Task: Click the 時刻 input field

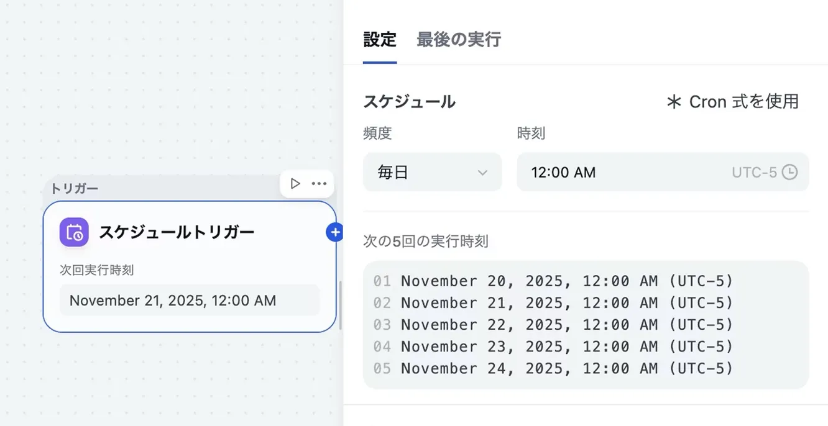Action: pyautogui.click(x=622, y=172)
